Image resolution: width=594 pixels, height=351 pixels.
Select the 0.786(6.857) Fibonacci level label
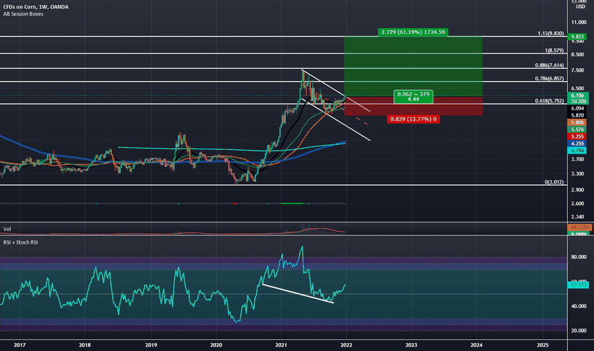tap(549, 78)
